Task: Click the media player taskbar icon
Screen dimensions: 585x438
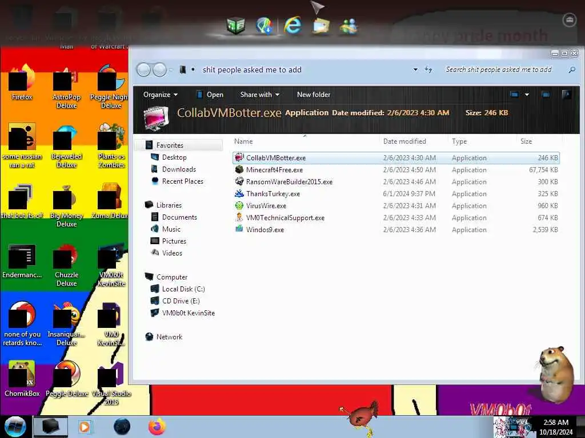Action: tap(85, 427)
